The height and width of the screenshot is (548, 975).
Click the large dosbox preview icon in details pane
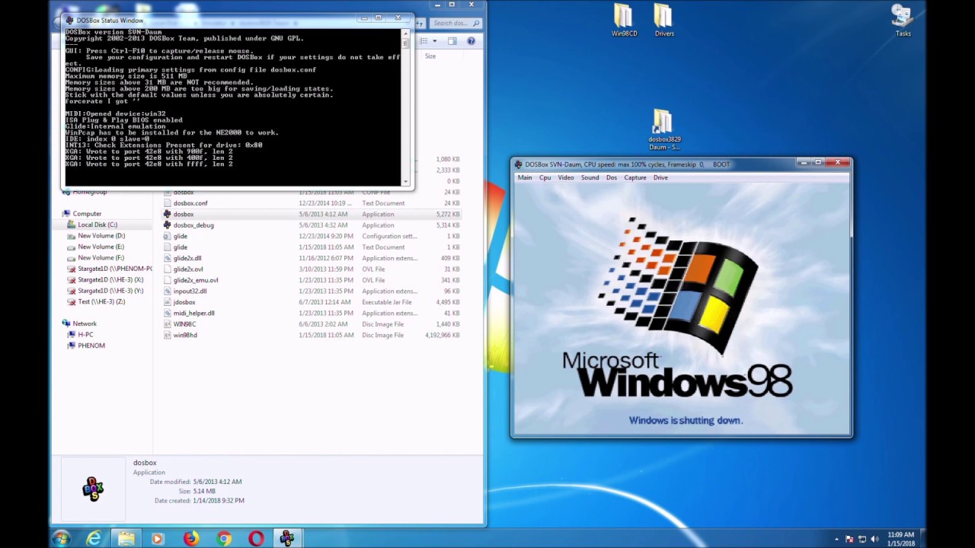click(x=93, y=489)
